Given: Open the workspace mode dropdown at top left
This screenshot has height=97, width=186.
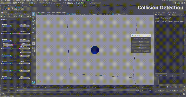Looking at the screenshot, I should pyautogui.click(x=6, y=3).
